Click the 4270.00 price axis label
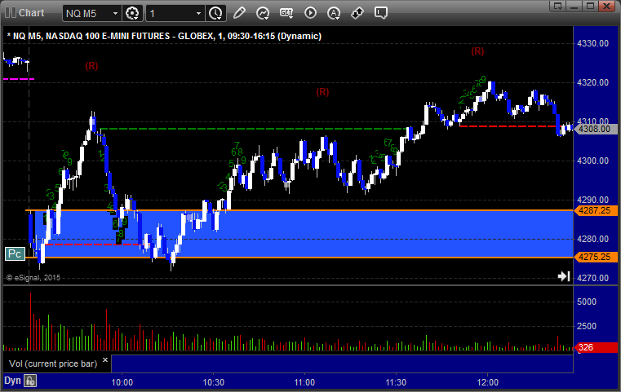 (593, 278)
